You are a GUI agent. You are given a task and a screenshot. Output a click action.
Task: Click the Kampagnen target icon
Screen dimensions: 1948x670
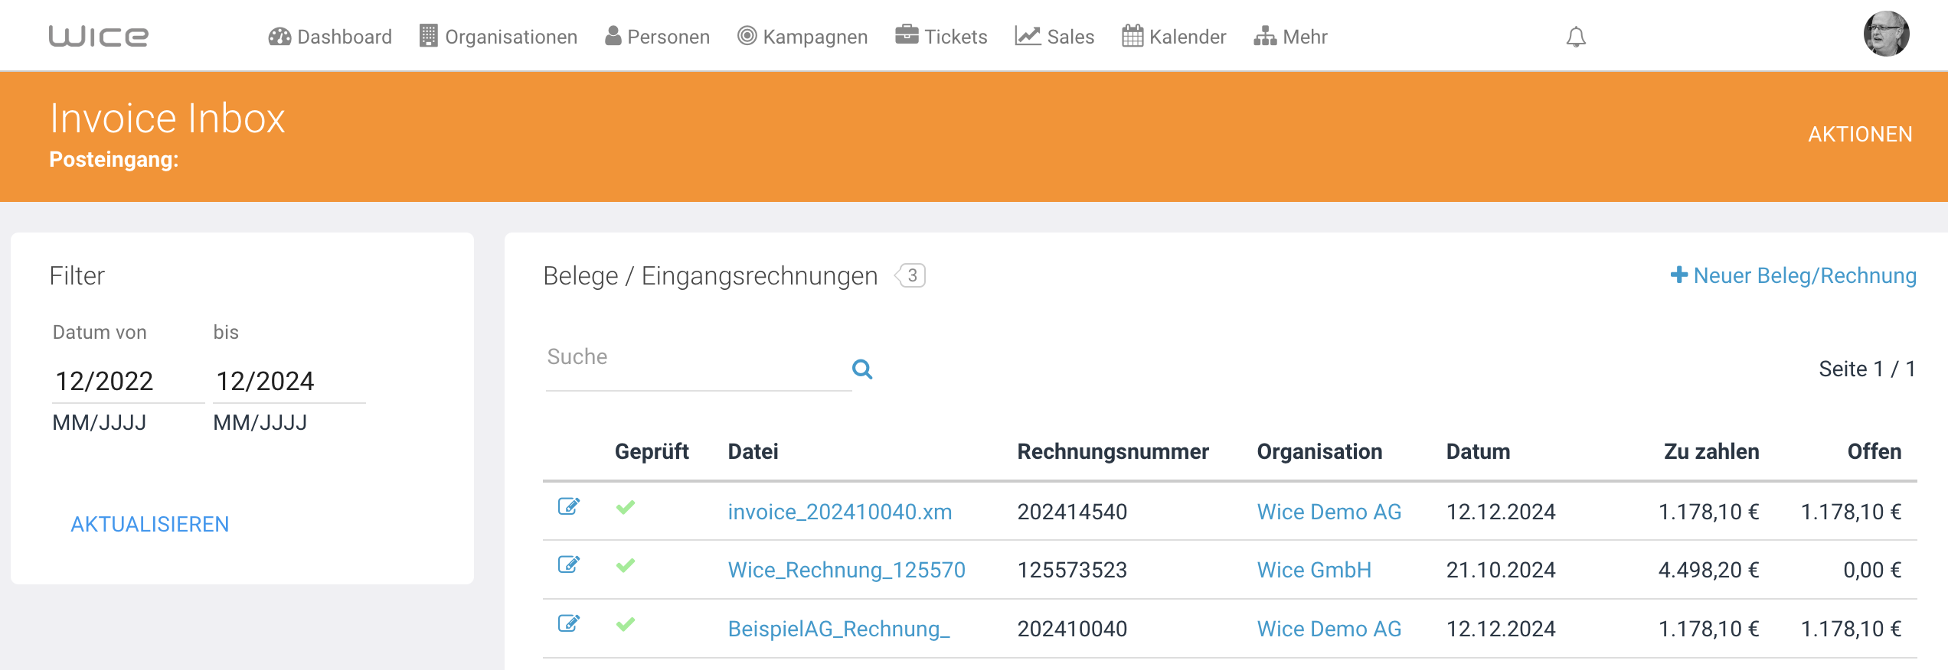(747, 36)
